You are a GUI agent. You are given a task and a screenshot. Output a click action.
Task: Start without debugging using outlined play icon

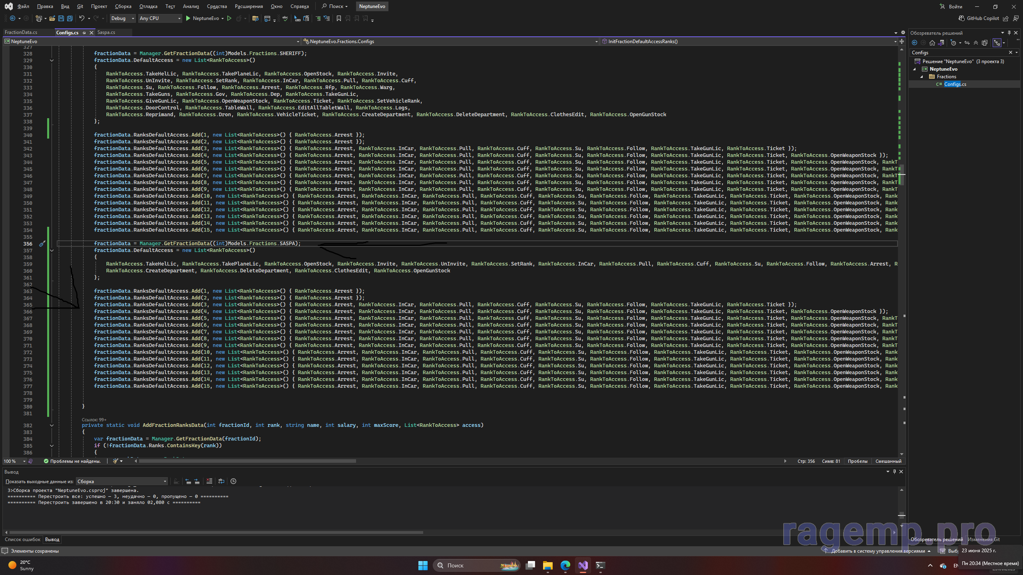[x=229, y=18]
